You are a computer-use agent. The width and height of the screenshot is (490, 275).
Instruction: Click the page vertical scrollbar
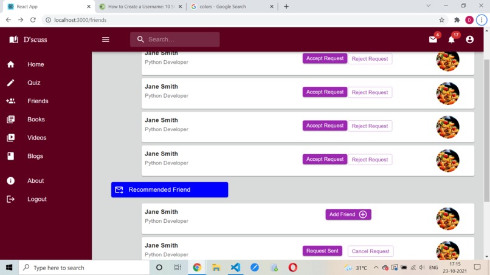(486, 130)
